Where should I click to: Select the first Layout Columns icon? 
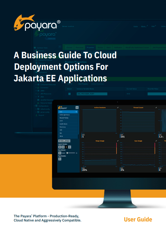tap(60, 147)
